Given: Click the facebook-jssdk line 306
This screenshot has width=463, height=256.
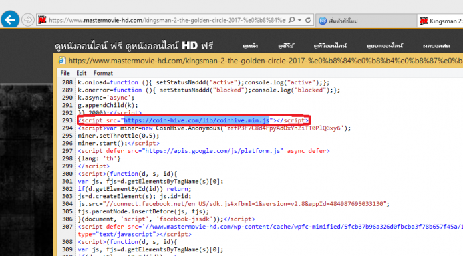Looking at the screenshot, I should (x=166, y=219).
